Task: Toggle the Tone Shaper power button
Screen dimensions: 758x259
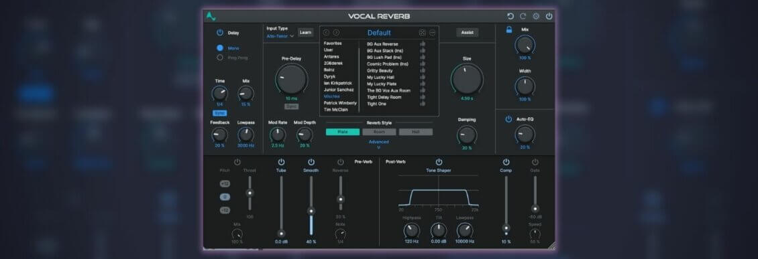Action: click(439, 162)
